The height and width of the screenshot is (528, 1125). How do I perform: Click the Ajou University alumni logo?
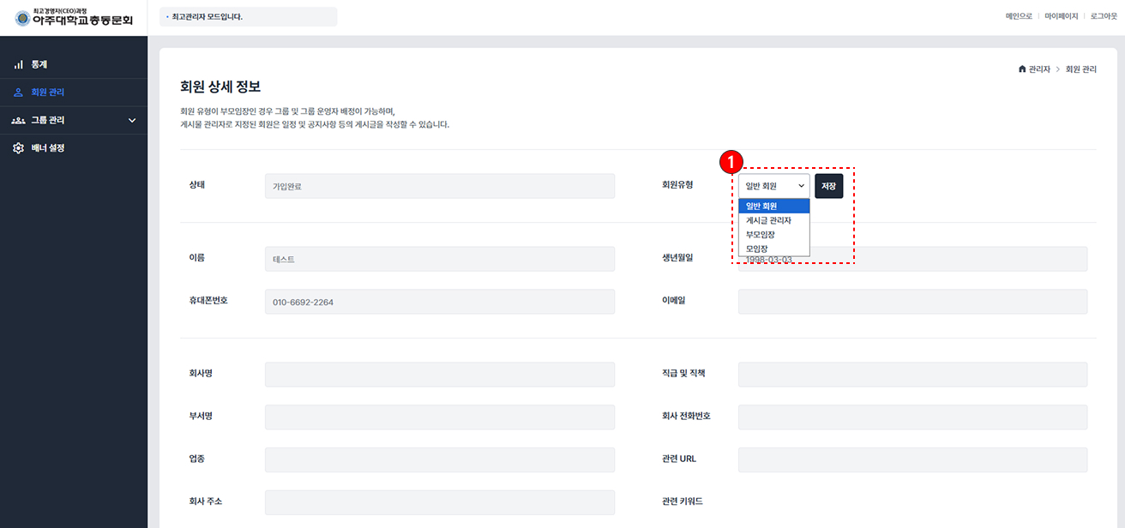74,17
